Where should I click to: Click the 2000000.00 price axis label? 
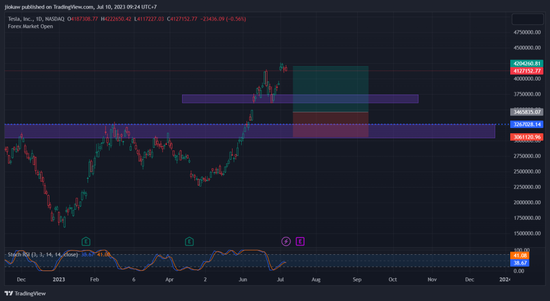point(527,203)
